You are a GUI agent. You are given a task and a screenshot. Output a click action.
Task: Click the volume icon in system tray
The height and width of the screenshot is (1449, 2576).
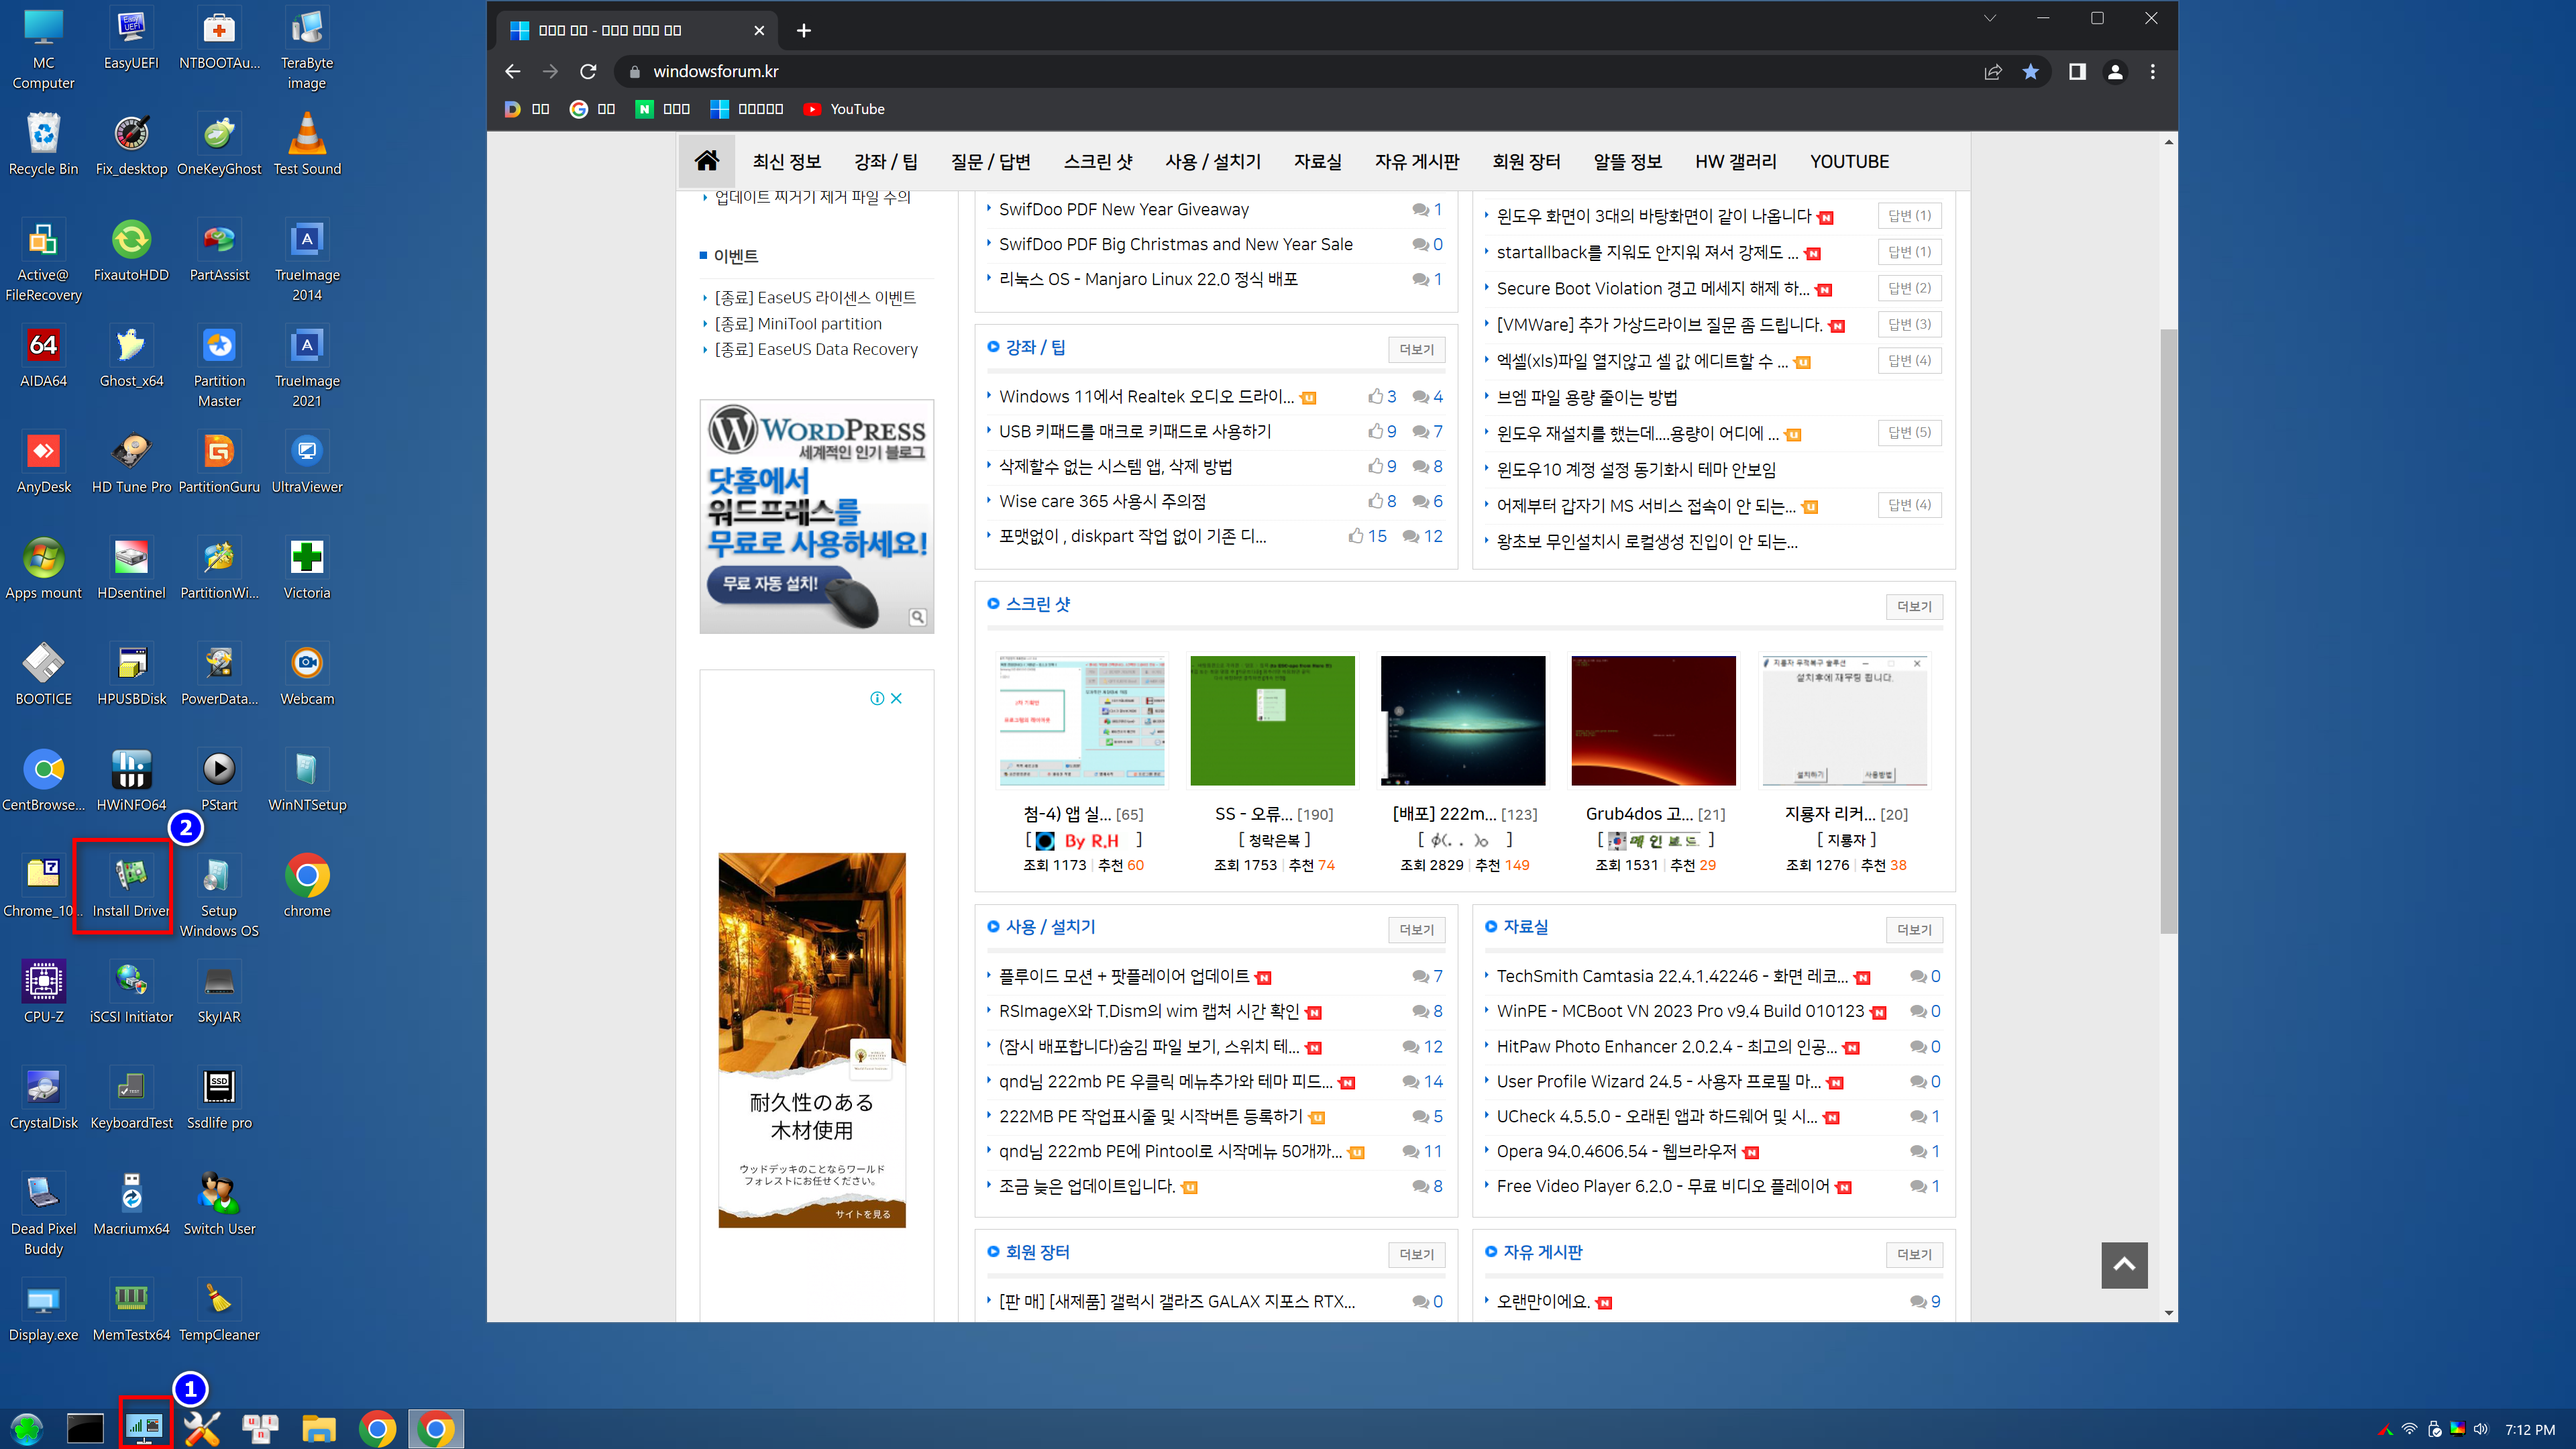coord(2480,1429)
